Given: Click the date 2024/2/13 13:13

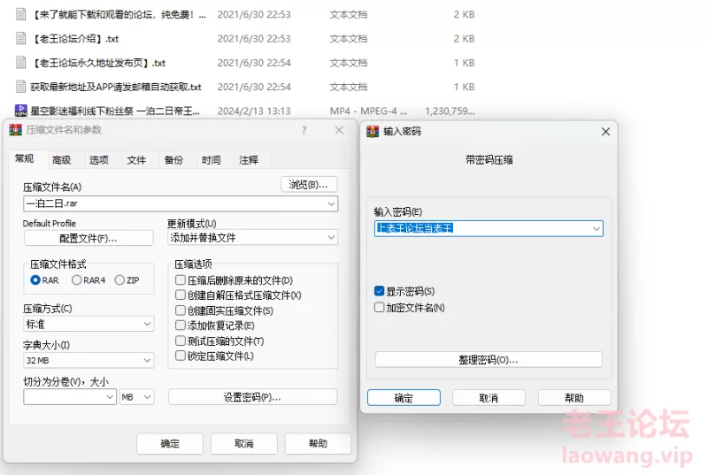Looking at the screenshot, I should pos(254,111).
